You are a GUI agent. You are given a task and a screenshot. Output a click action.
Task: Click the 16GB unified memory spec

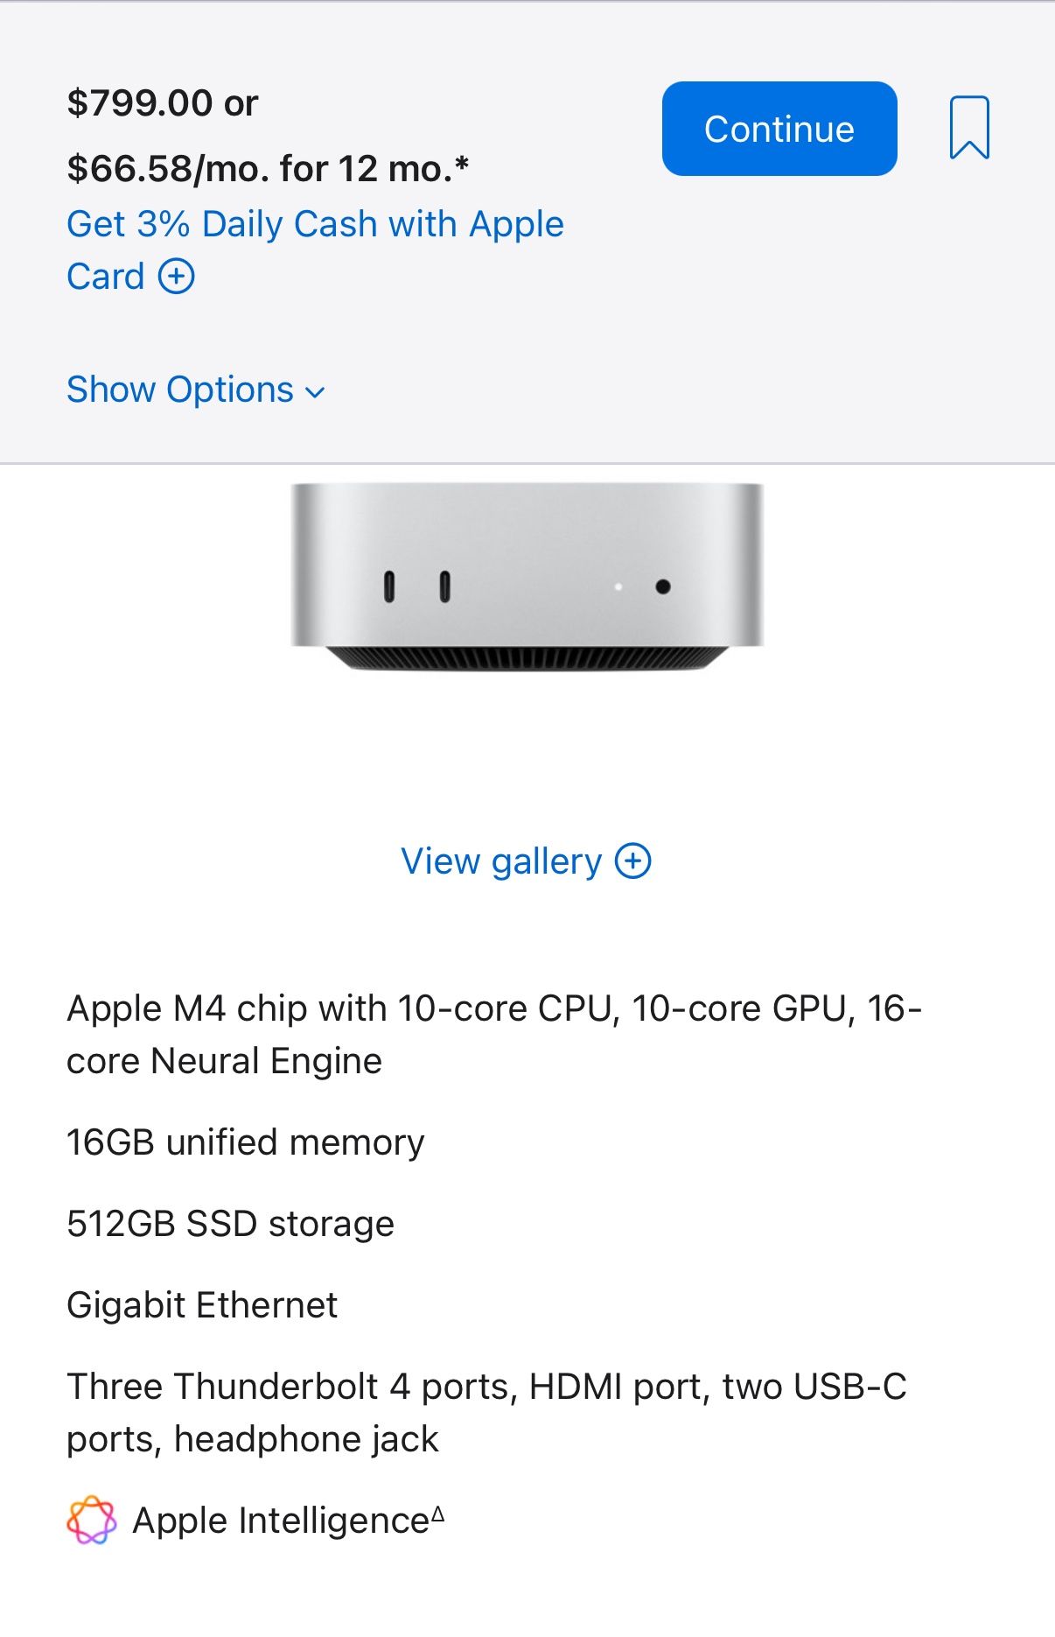pos(246,1142)
